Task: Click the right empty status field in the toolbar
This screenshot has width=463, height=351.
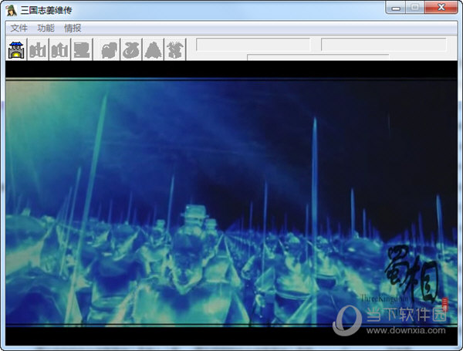Action: tap(384, 45)
